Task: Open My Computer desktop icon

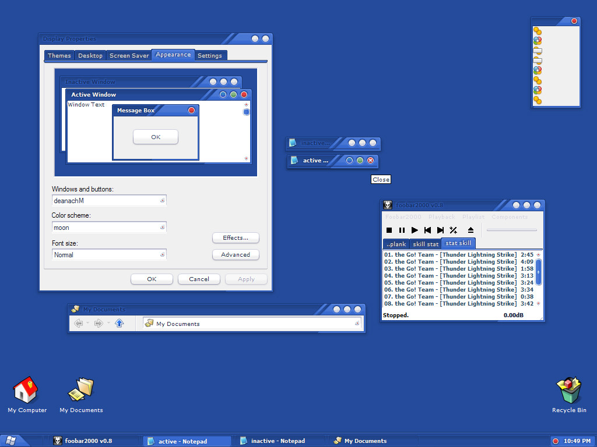Action: pos(26,389)
